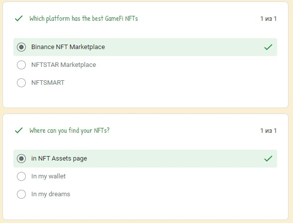Click the green checkmark beside the GameFi question
Image resolution: width=293 pixels, height=223 pixels.
19,18
